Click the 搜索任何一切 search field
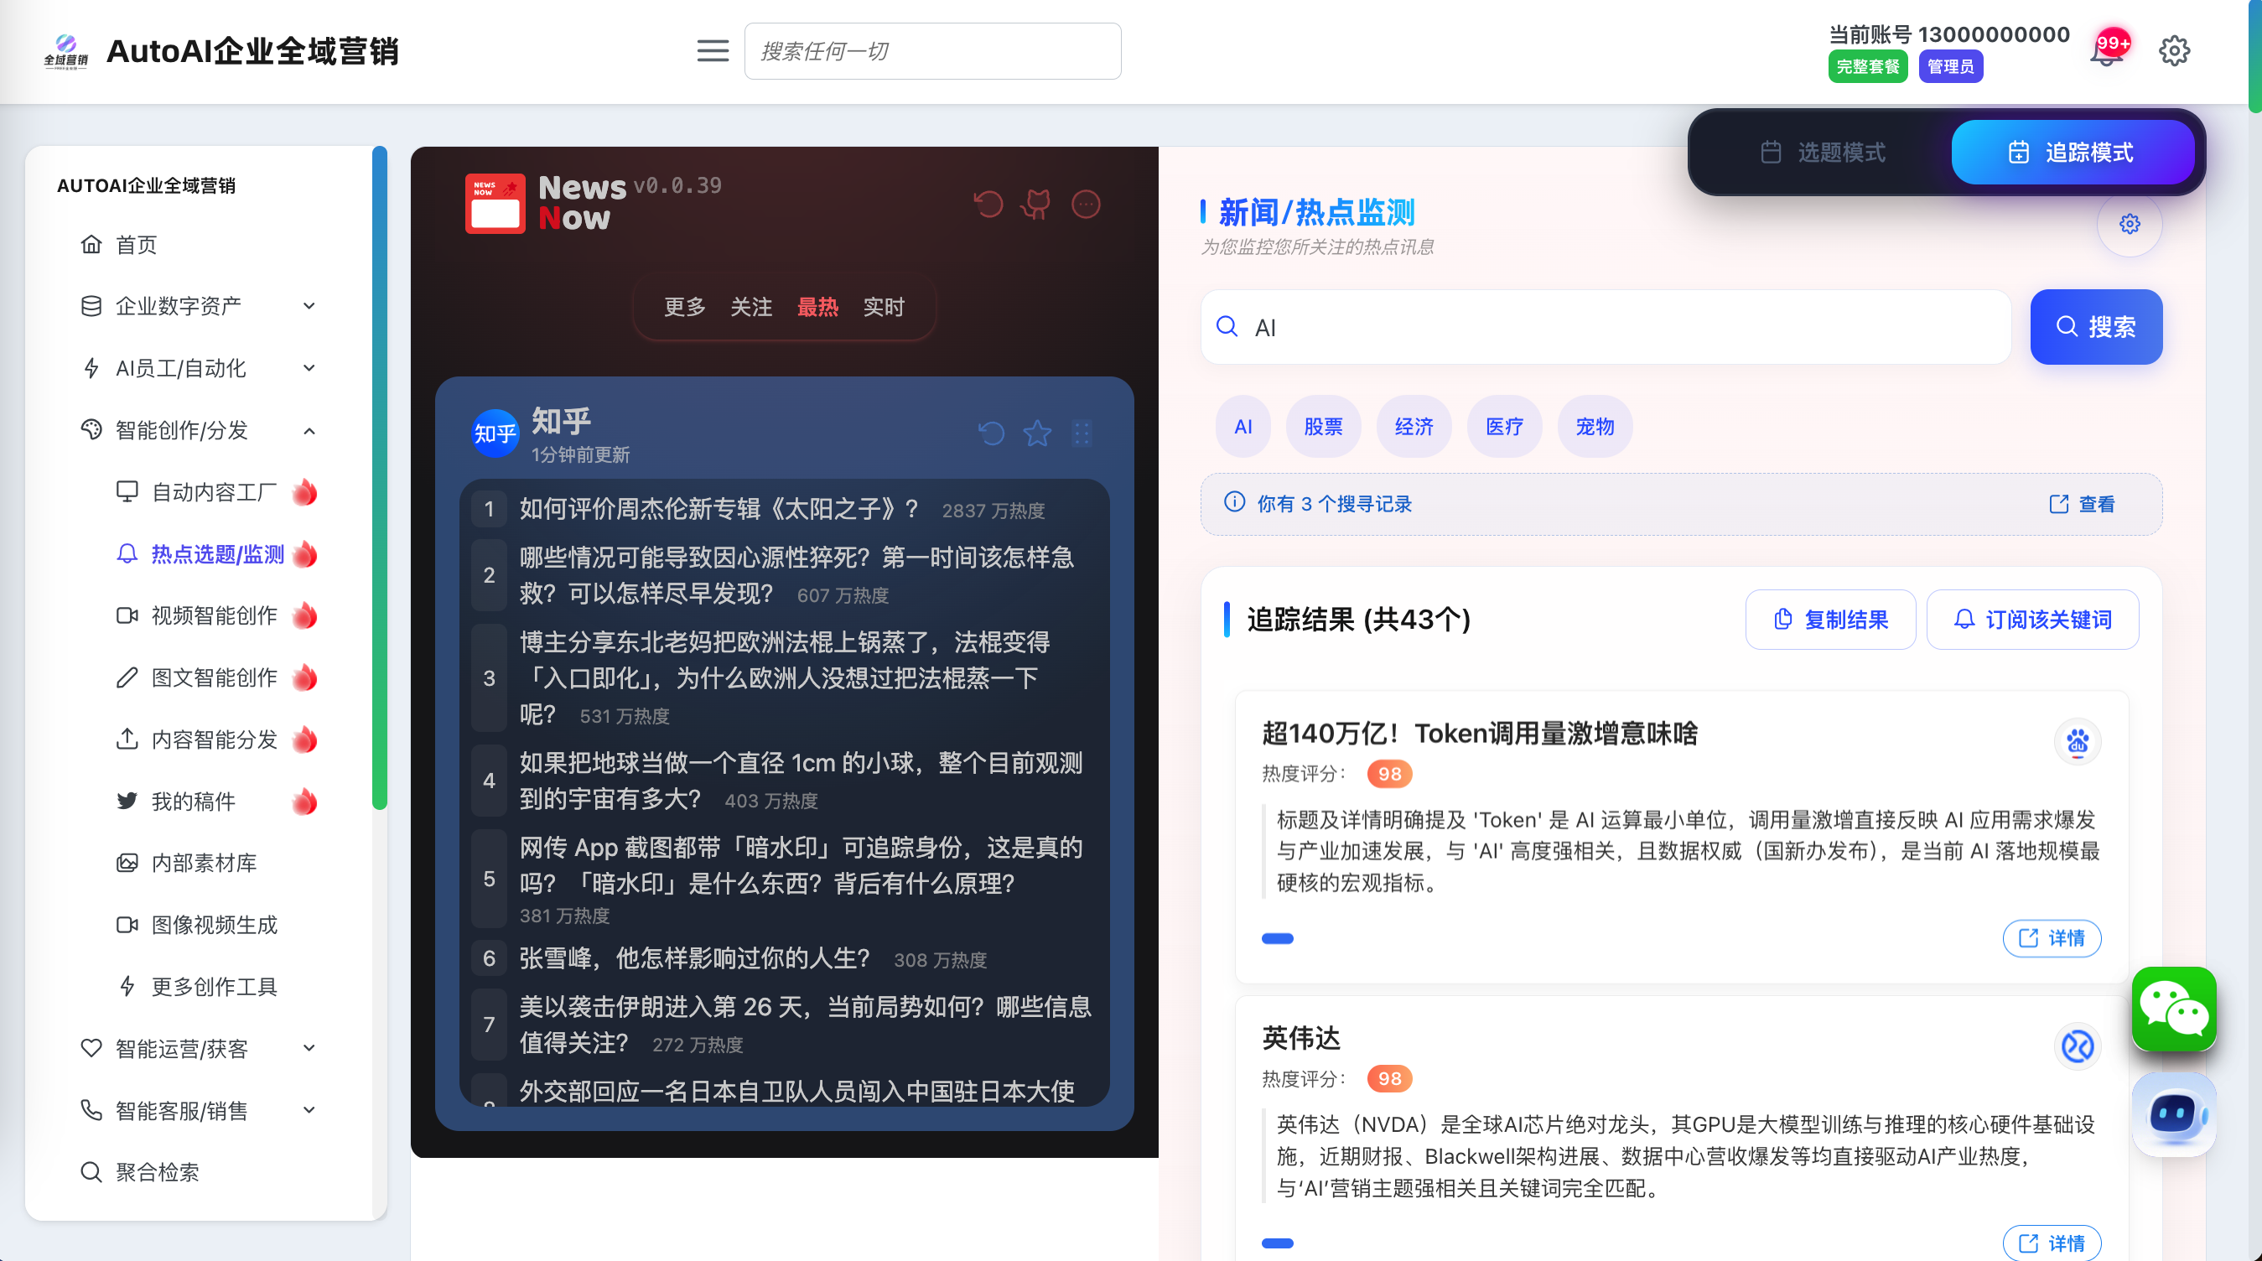The image size is (2262, 1261). pos(931,51)
